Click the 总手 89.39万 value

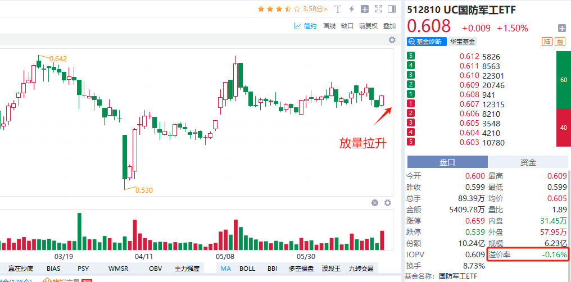(x=471, y=198)
